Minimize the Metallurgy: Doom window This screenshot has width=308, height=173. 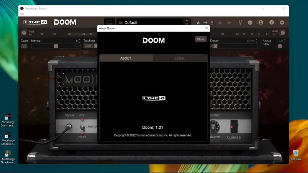(x=263, y=8)
